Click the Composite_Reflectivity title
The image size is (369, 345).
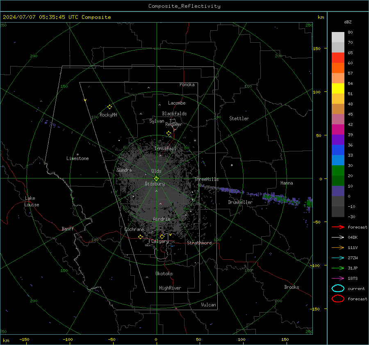184,6
